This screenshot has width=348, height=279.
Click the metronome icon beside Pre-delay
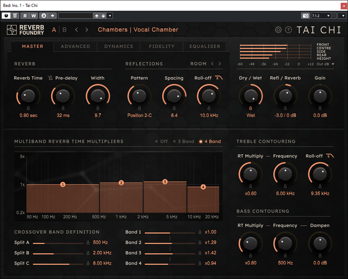pos(50,78)
